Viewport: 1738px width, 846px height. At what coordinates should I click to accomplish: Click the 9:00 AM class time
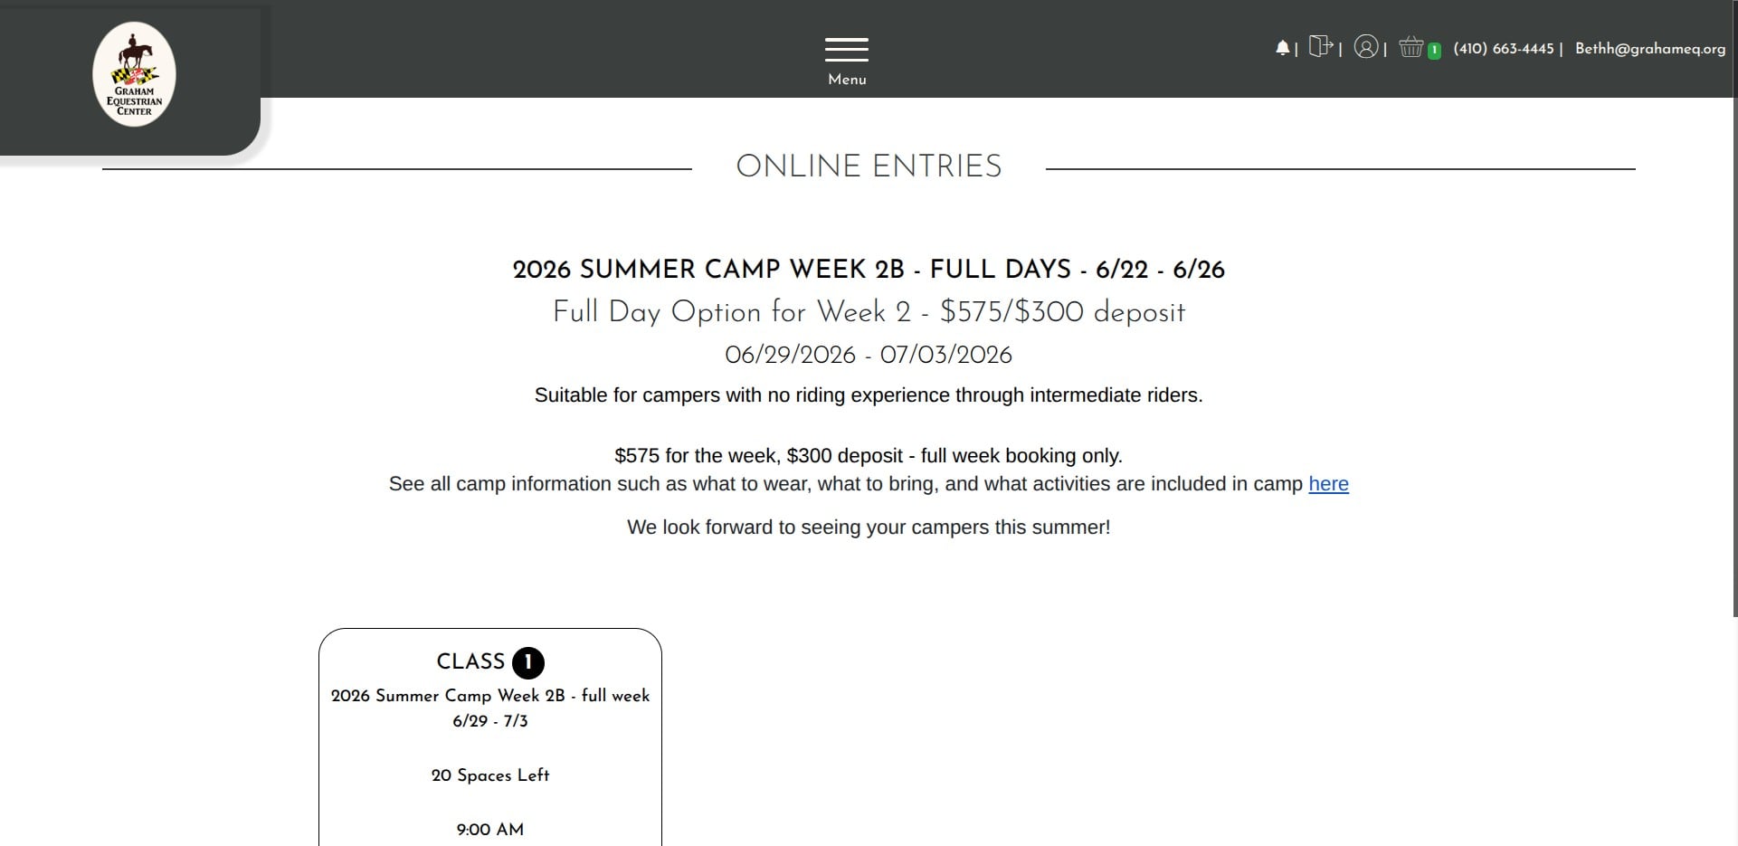coord(490,830)
